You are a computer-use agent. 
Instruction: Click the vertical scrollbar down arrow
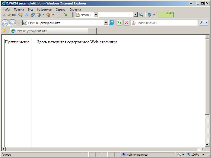(207, 145)
